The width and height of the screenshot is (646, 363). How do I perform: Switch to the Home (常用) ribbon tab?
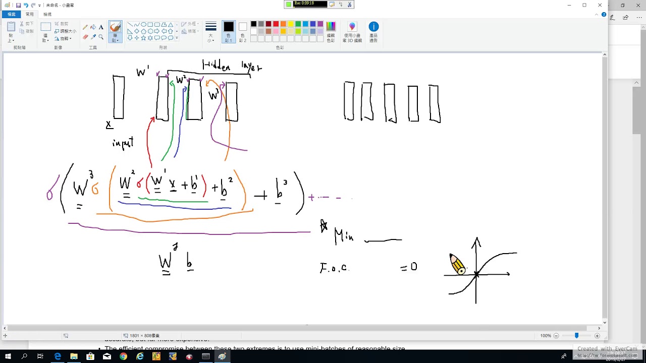pos(30,14)
